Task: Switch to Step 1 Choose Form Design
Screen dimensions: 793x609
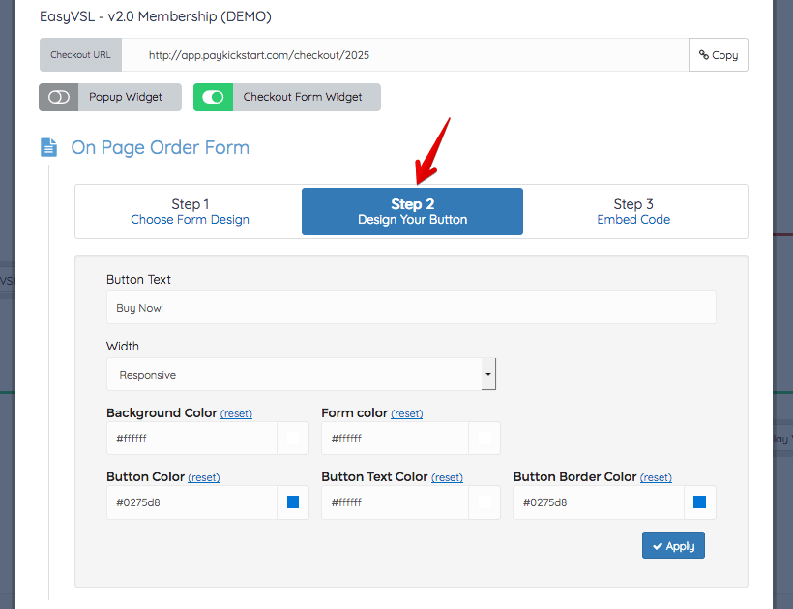Action: coord(190,212)
